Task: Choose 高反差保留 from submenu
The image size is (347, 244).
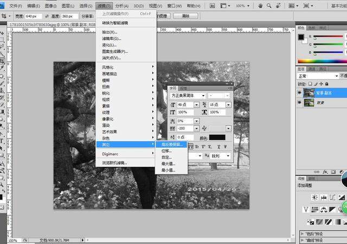Action: 172,145
